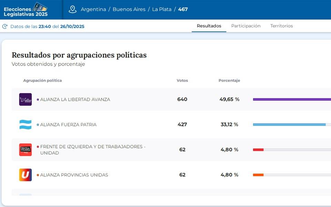Click the Porcentaje column header
331x207 pixels.
[x=229, y=80]
